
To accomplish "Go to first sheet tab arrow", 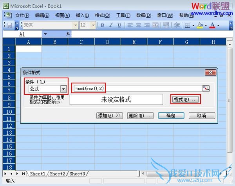I will coord(5,174).
